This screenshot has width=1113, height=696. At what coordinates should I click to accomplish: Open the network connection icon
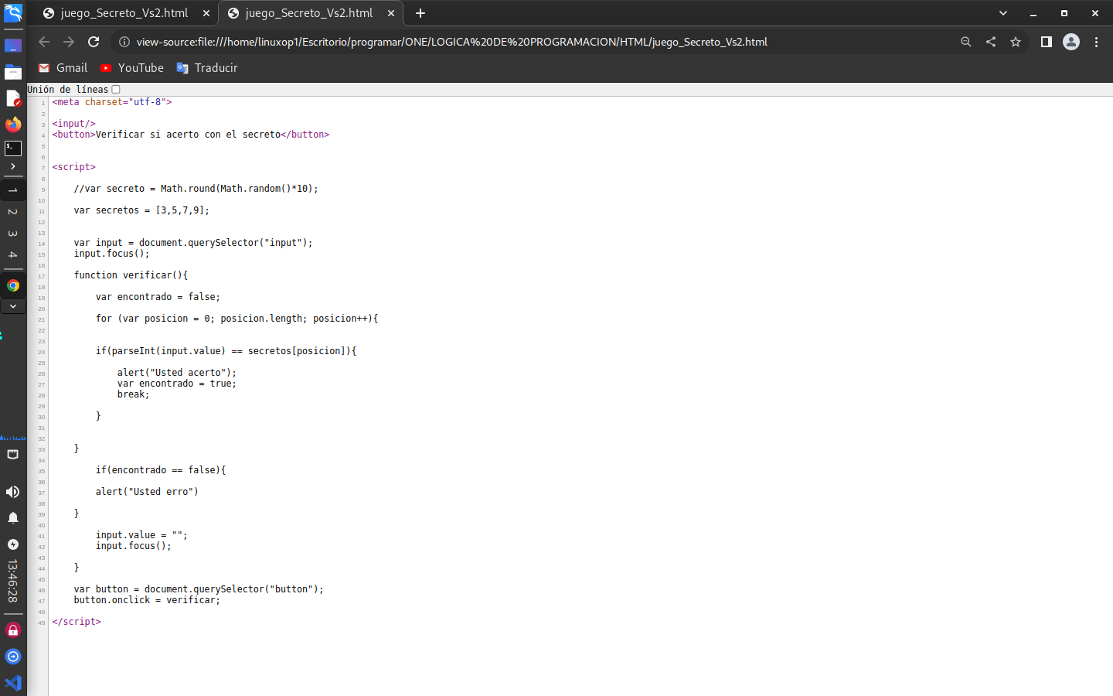click(13, 455)
